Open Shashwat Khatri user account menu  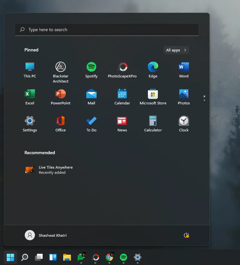tap(46, 235)
